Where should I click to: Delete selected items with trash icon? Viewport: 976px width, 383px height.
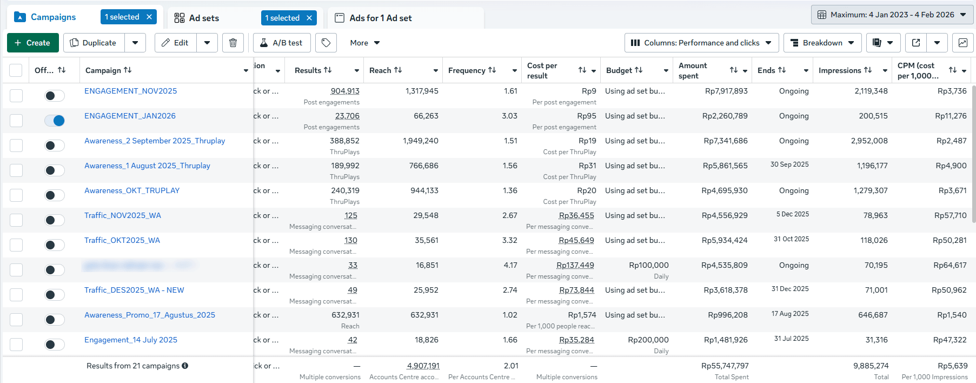[233, 43]
